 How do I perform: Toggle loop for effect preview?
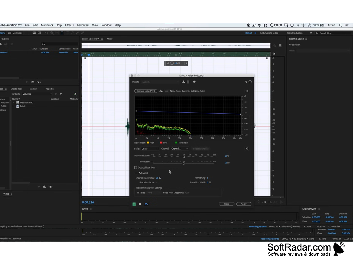[x=146, y=204]
